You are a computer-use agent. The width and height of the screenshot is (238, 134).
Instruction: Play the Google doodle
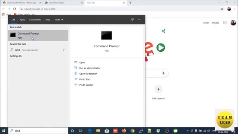click(161, 48)
